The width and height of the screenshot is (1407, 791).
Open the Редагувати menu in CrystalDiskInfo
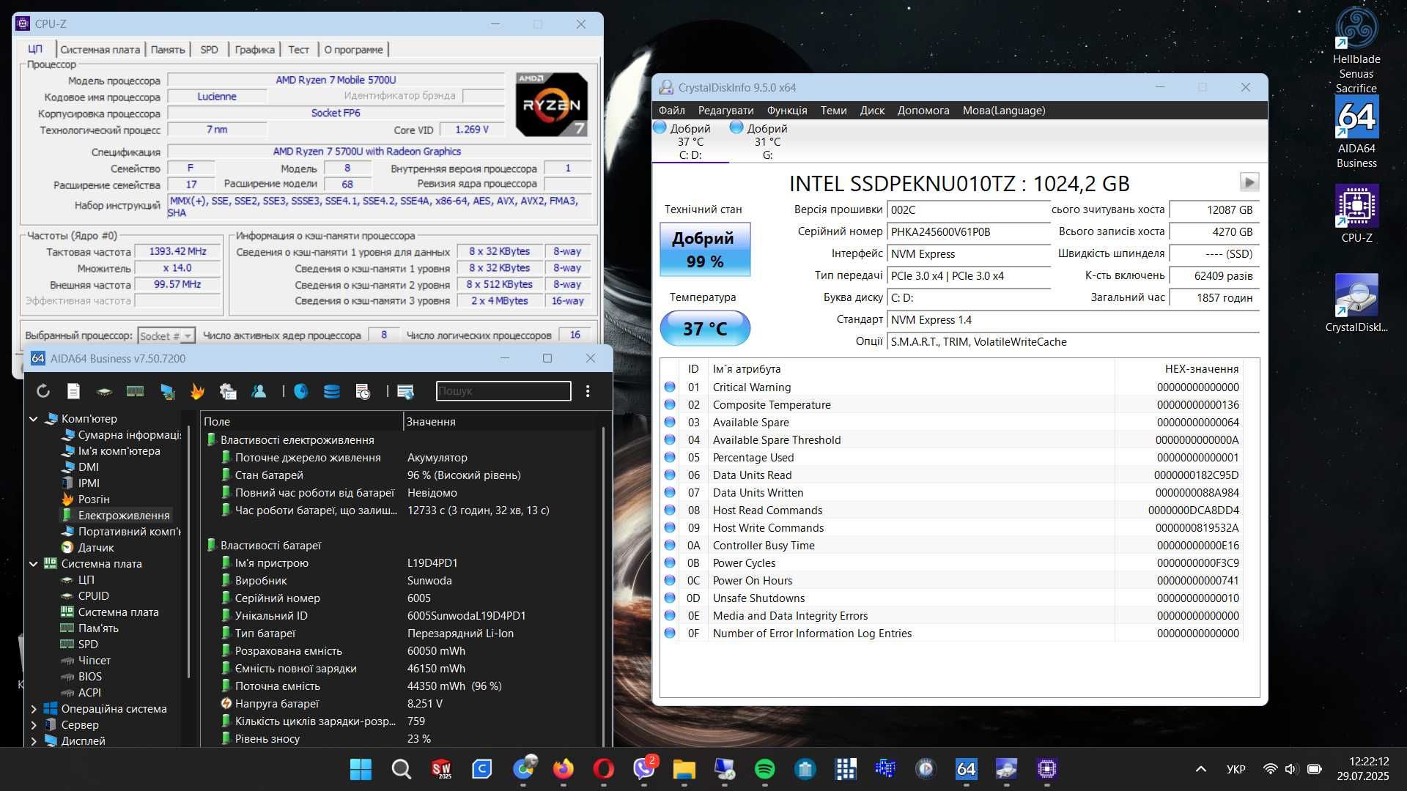coord(725,111)
